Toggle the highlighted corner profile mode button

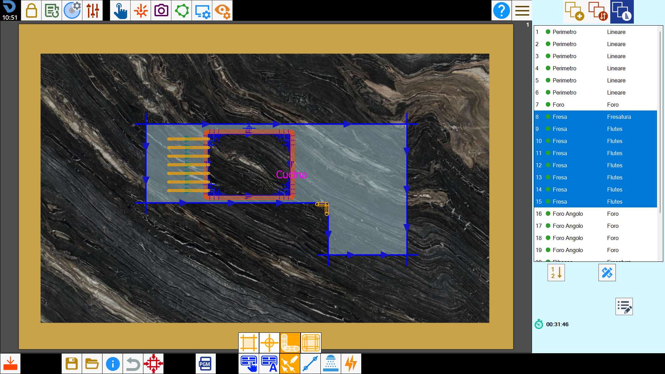click(x=290, y=342)
